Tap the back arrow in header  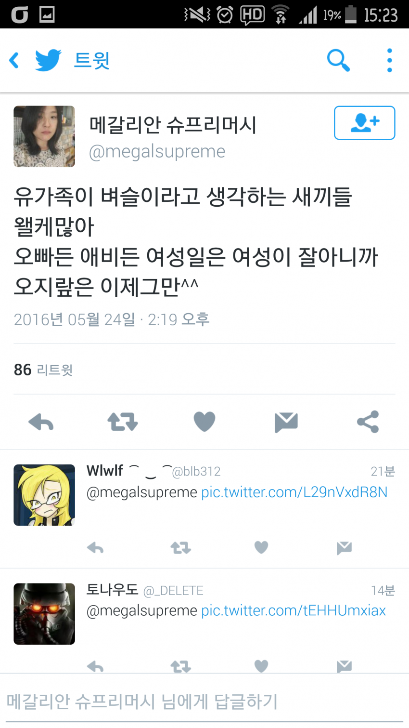click(x=14, y=60)
